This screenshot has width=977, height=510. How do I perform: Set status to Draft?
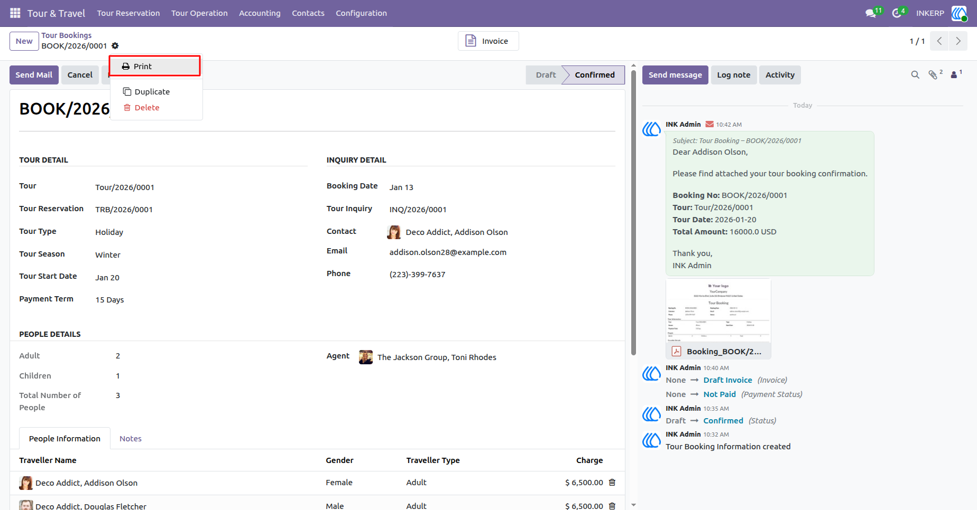tap(546, 75)
